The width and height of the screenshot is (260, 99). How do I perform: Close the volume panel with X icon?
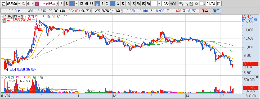point(257,77)
